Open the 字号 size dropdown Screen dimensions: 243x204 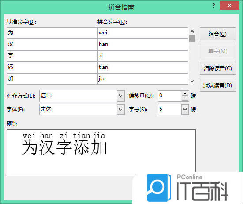point(185,110)
